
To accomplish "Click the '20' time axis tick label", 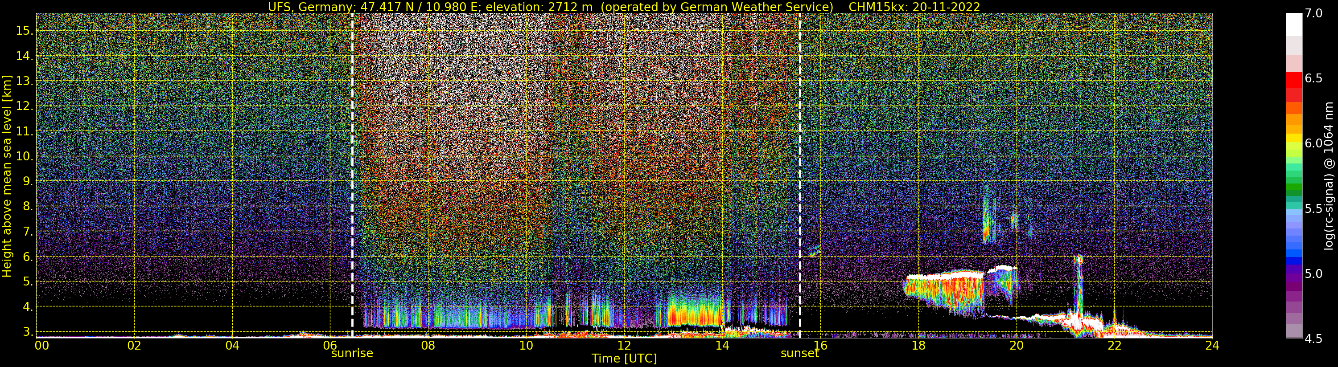I will (1017, 345).
